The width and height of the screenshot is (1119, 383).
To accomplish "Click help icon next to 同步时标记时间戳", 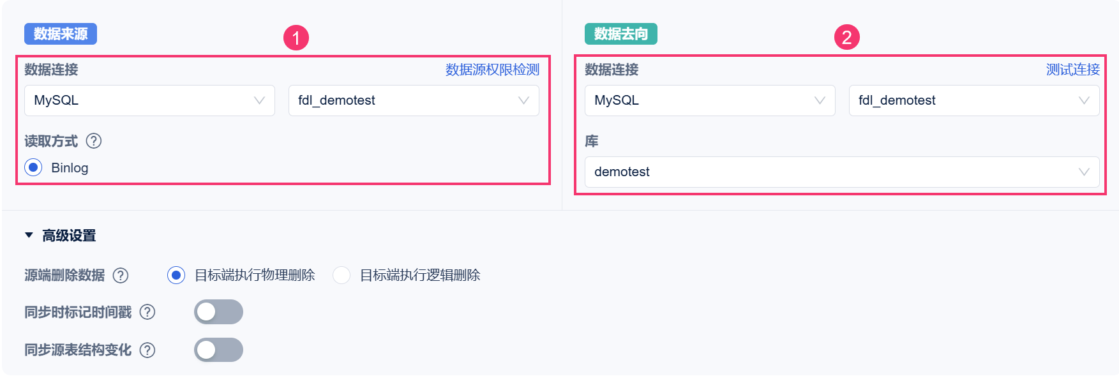I will click(147, 312).
